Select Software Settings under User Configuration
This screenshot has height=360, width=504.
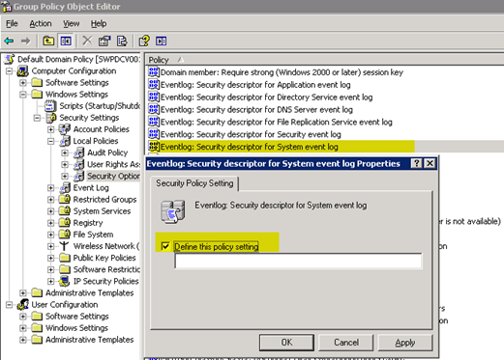(77, 317)
